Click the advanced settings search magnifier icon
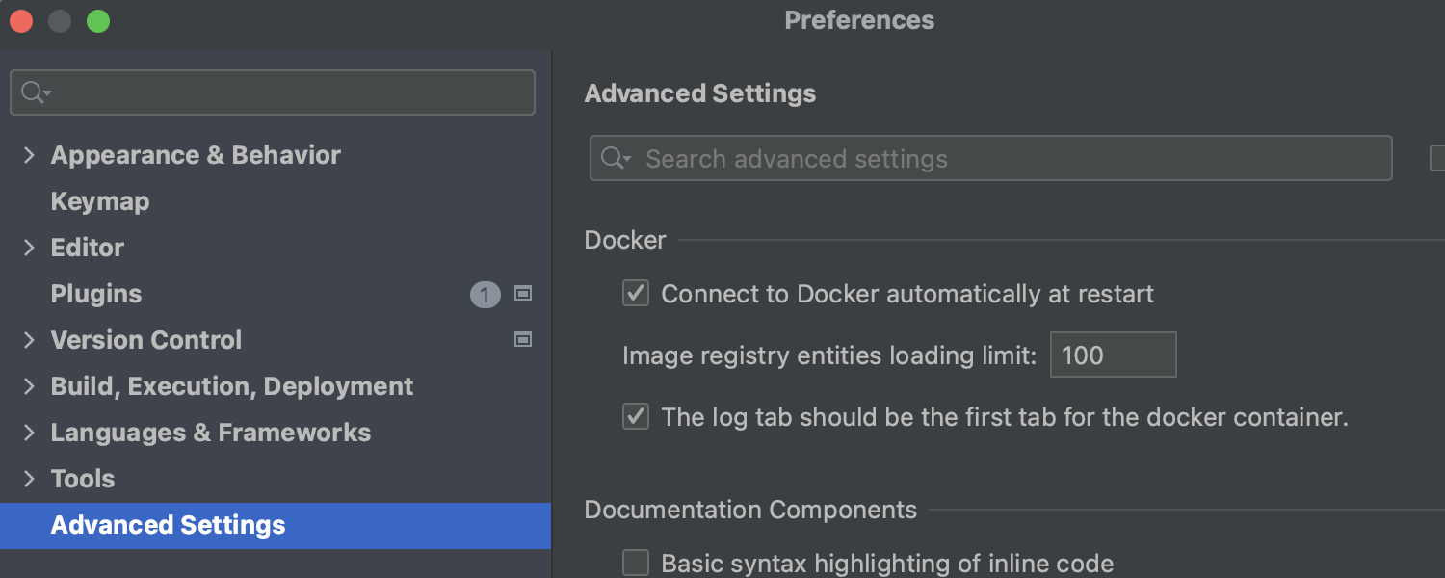1445x578 pixels. click(615, 159)
